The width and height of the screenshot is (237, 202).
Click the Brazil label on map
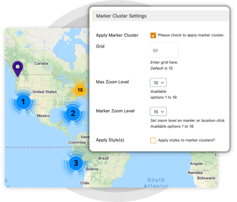click(x=104, y=158)
